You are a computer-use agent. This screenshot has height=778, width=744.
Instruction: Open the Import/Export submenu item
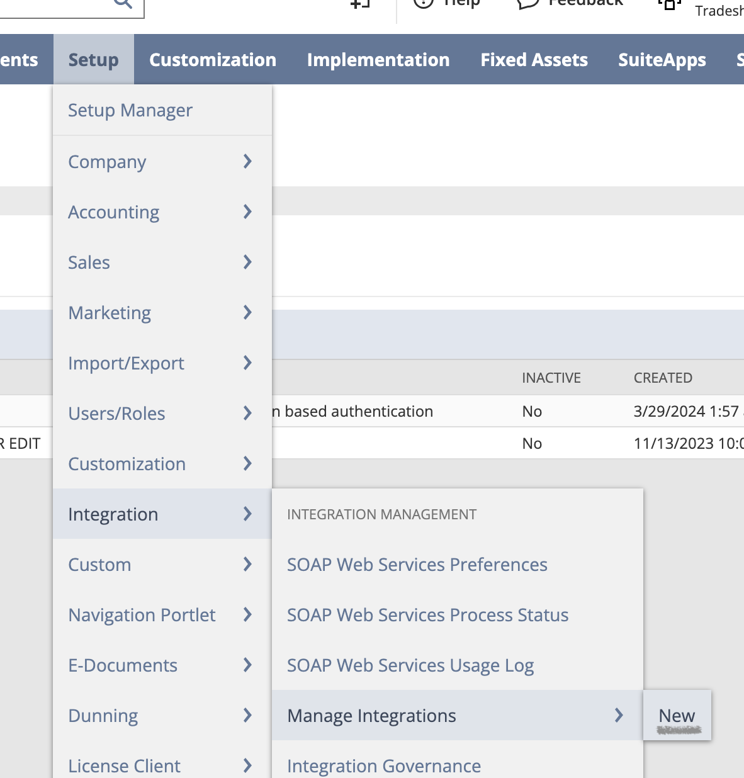pos(162,363)
